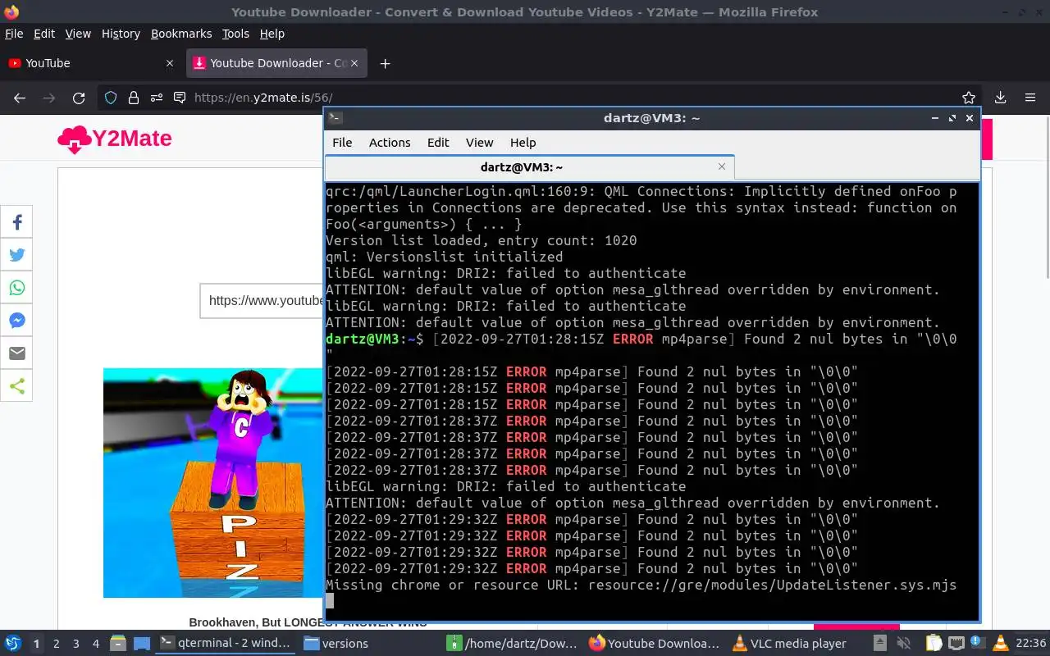Open the file manager quicklaunch icon
Viewport: 1050px width, 656px height.
click(118, 644)
